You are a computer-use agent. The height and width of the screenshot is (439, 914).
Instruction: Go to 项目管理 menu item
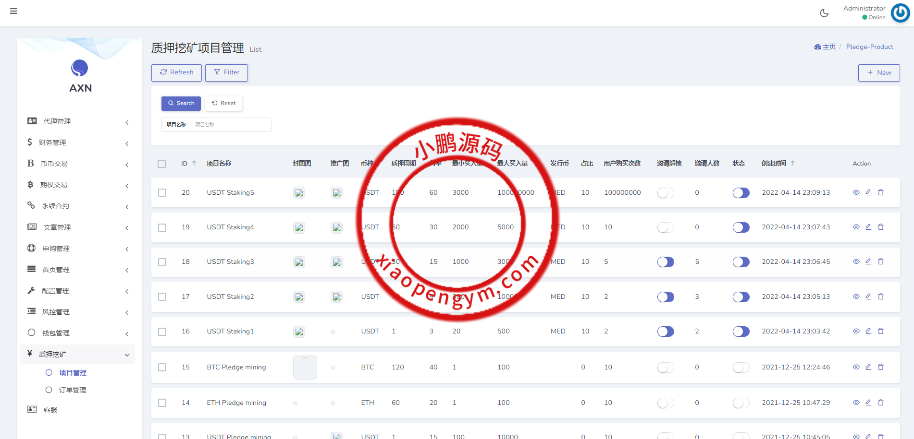tap(73, 372)
